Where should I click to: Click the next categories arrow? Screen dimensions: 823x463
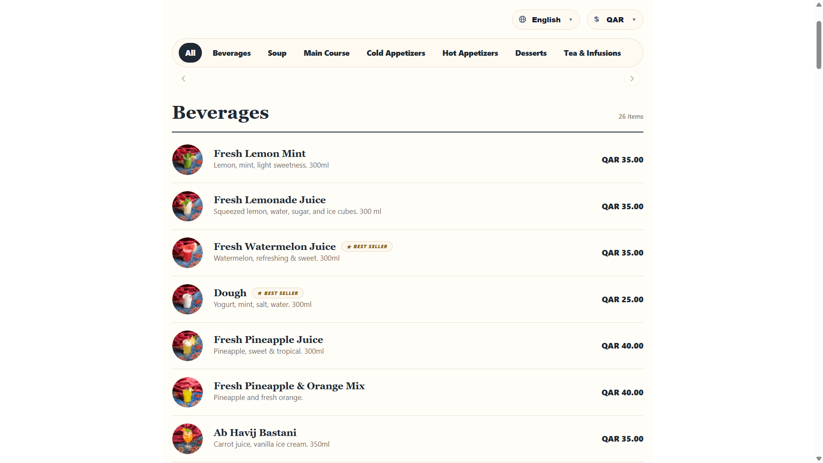point(632,78)
